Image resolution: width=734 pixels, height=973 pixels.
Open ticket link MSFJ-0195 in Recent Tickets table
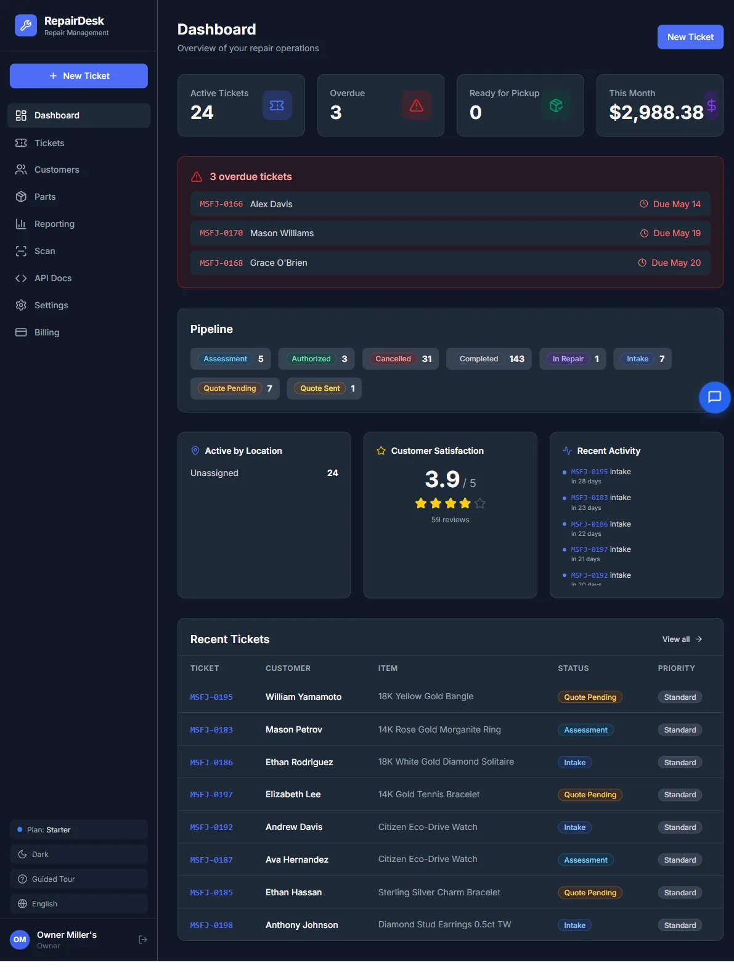(211, 697)
